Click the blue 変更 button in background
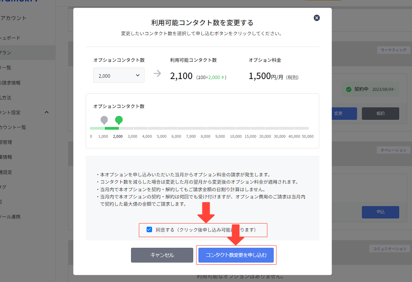 [x=344, y=114]
